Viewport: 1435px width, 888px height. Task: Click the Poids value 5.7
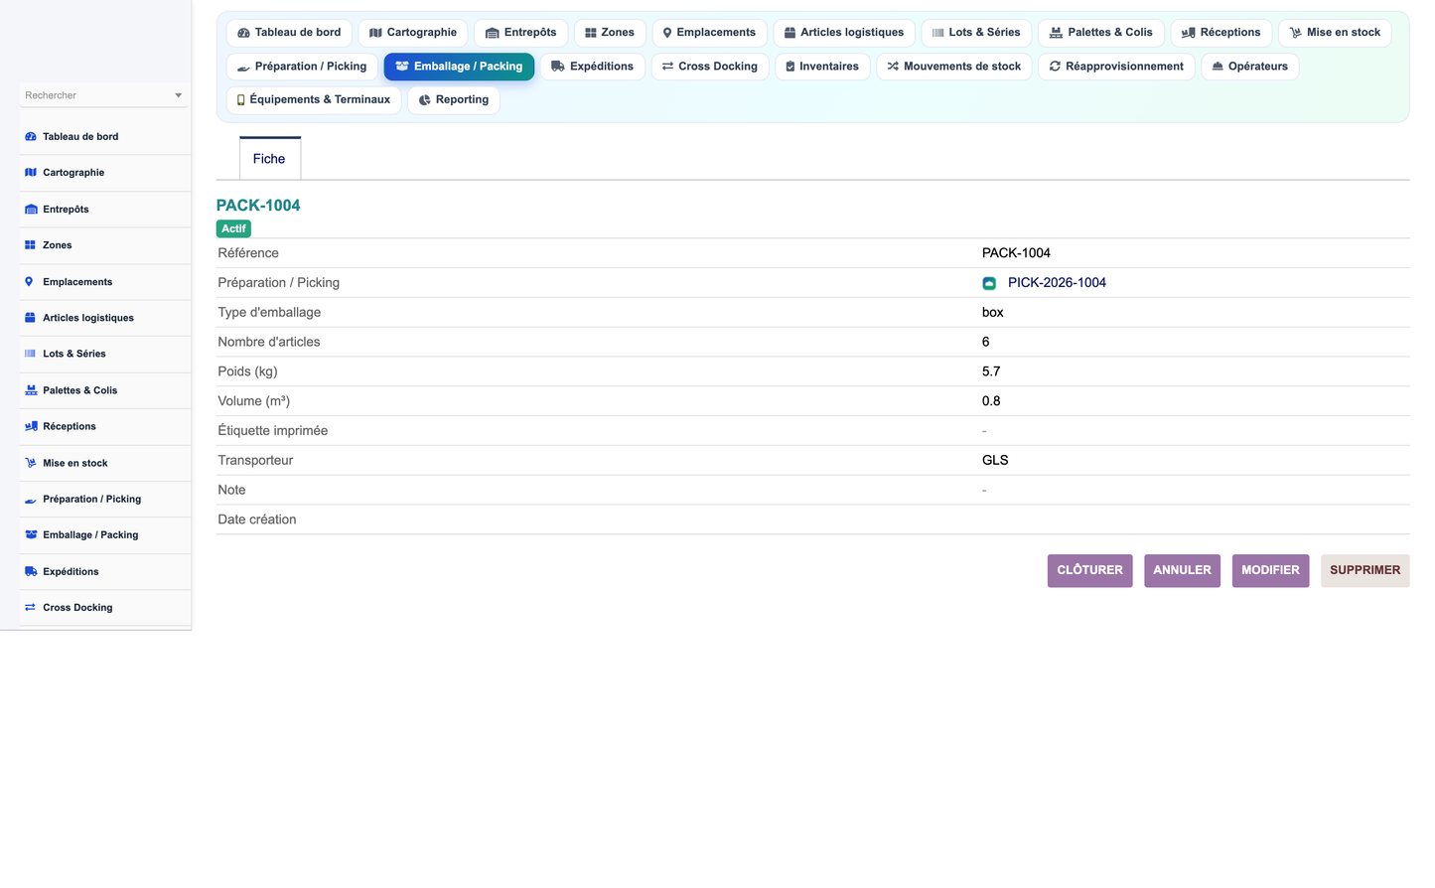click(991, 371)
